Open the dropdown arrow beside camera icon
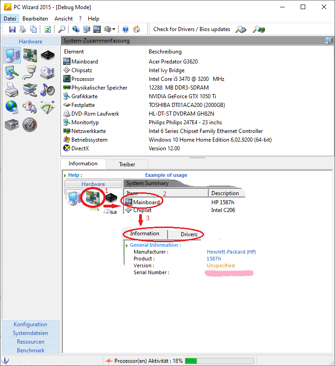335x366 pixels. point(113,29)
